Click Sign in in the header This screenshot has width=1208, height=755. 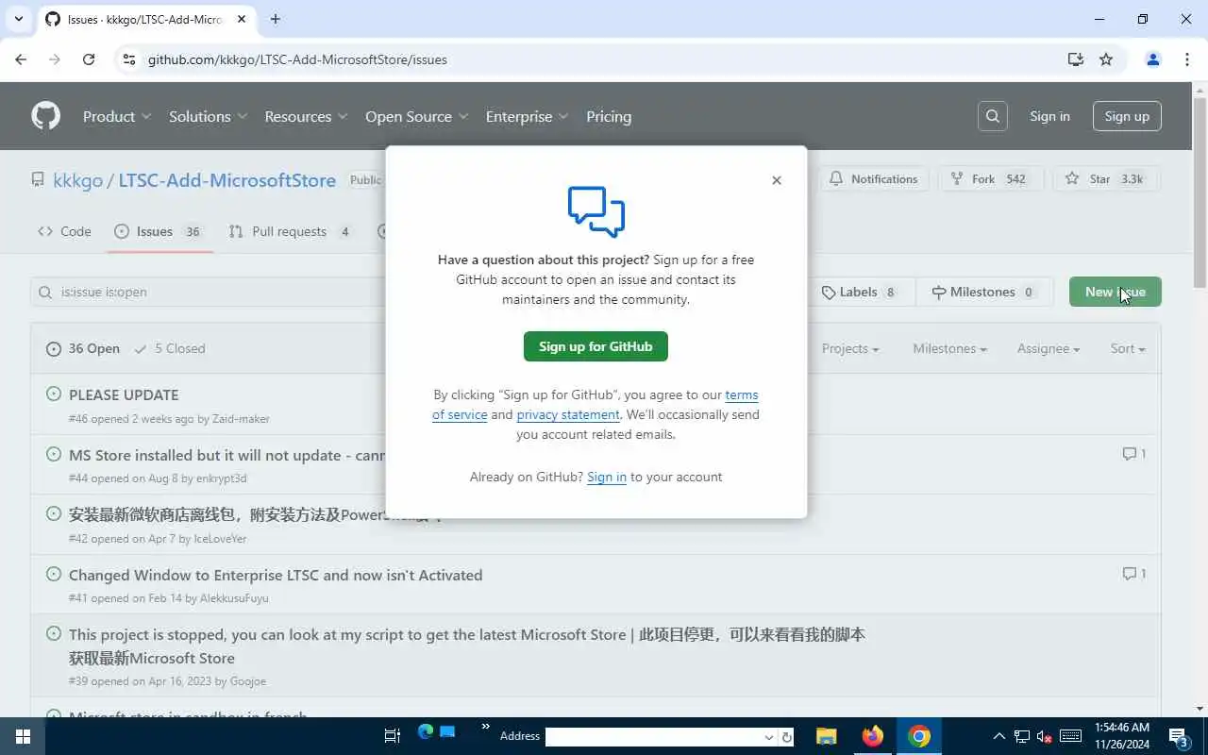tap(1049, 116)
